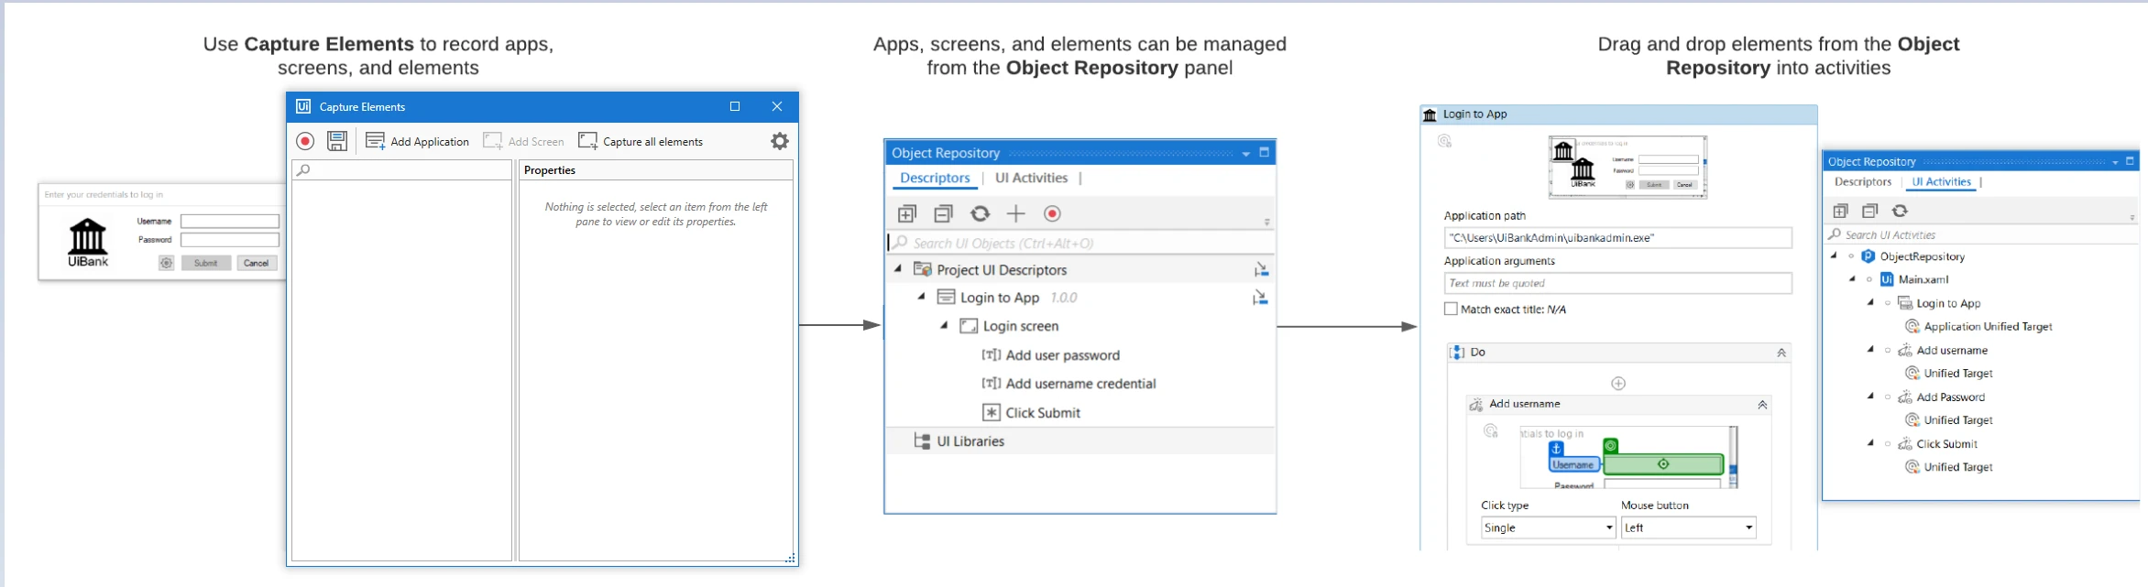Expand all icon in Object Repository toolbar
The height and width of the screenshot is (587, 2148).
coord(907,213)
